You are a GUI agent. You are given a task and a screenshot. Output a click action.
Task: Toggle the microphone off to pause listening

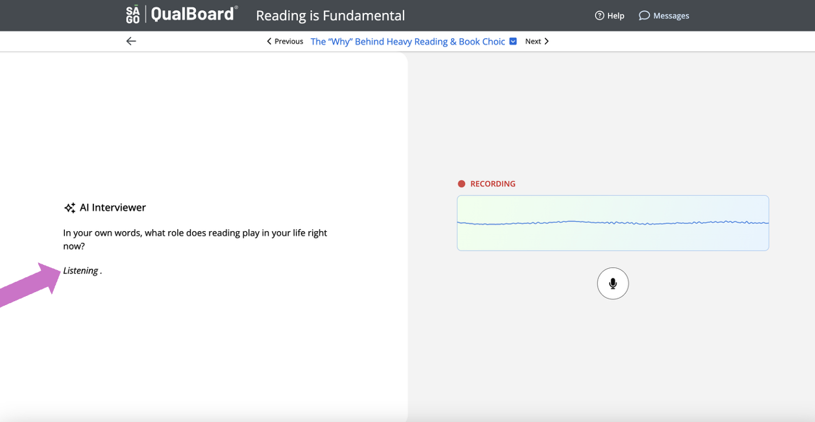[x=613, y=283]
